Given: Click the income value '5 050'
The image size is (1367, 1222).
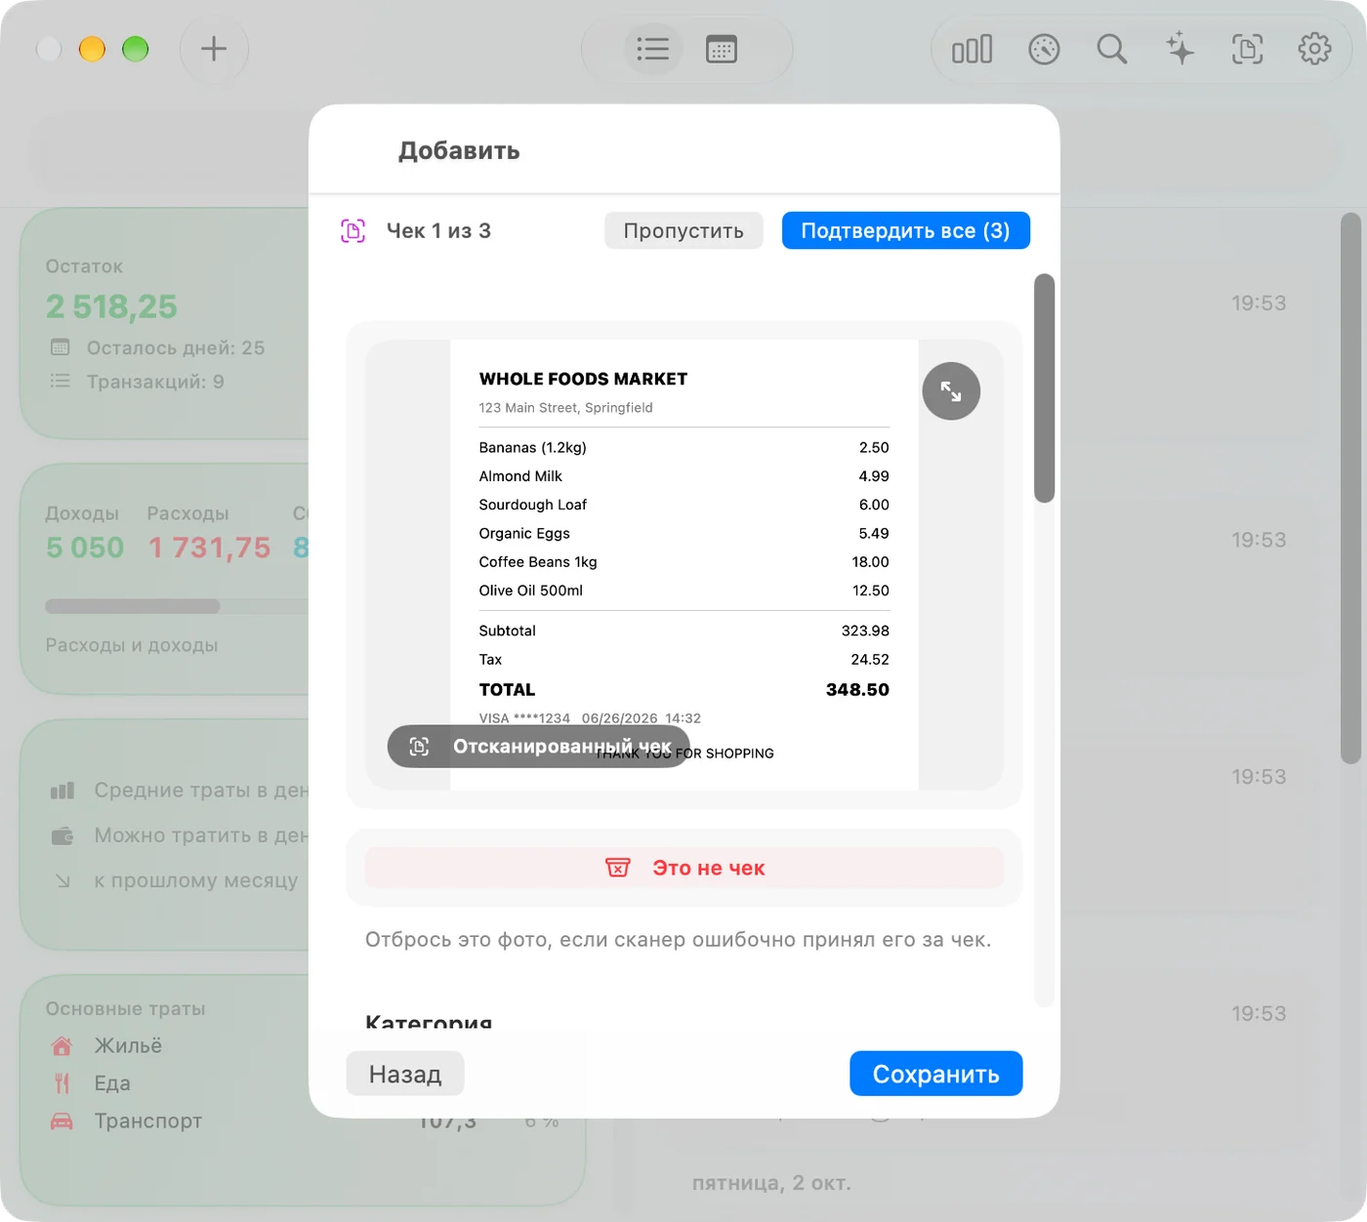Looking at the screenshot, I should 85,548.
